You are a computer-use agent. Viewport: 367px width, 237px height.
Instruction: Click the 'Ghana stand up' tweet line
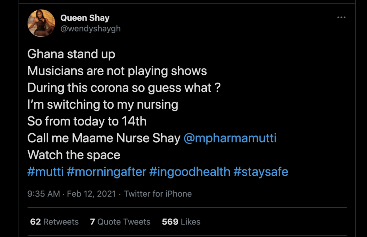click(x=71, y=54)
